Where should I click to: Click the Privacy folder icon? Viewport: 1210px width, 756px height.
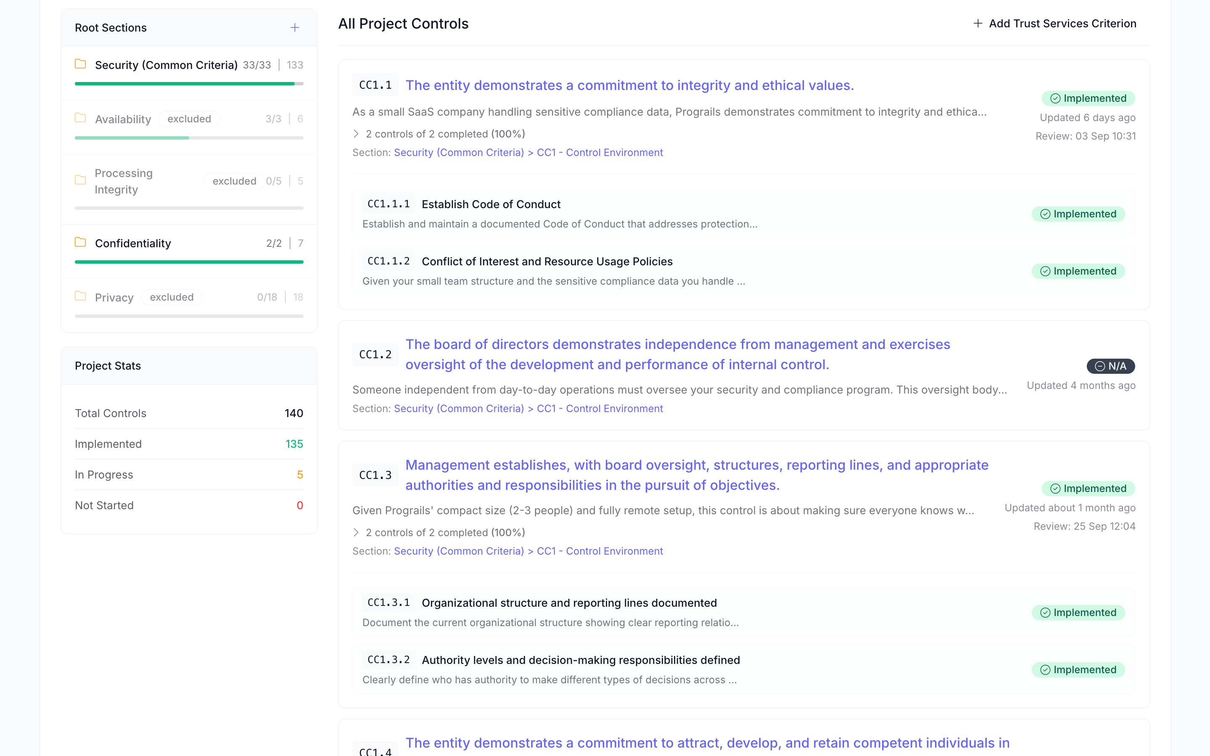coord(80,296)
